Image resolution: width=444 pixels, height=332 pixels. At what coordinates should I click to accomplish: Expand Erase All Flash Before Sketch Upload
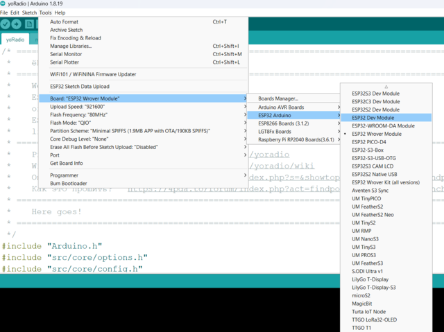(144, 147)
